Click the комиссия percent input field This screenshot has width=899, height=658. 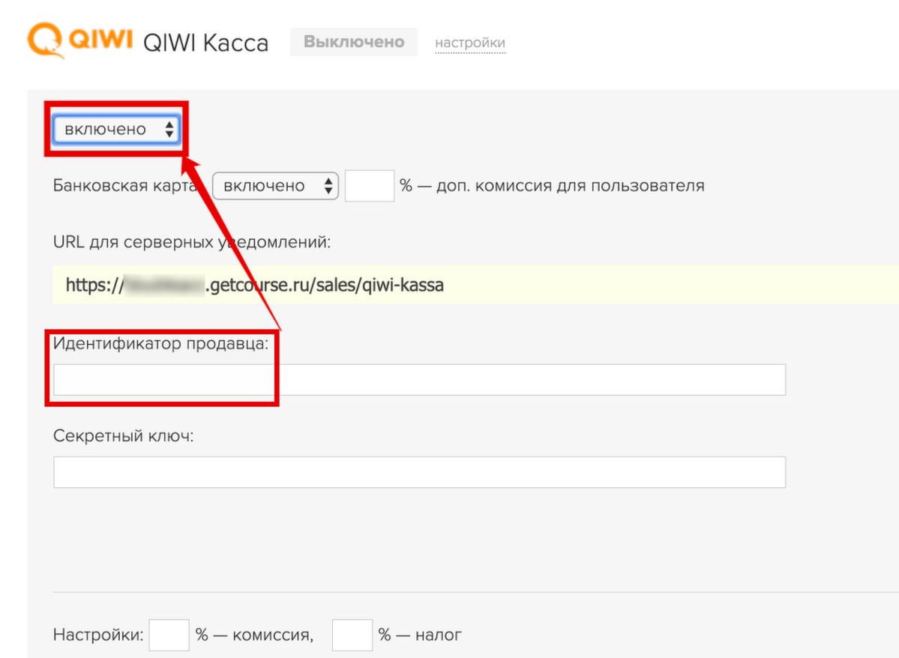(x=169, y=635)
